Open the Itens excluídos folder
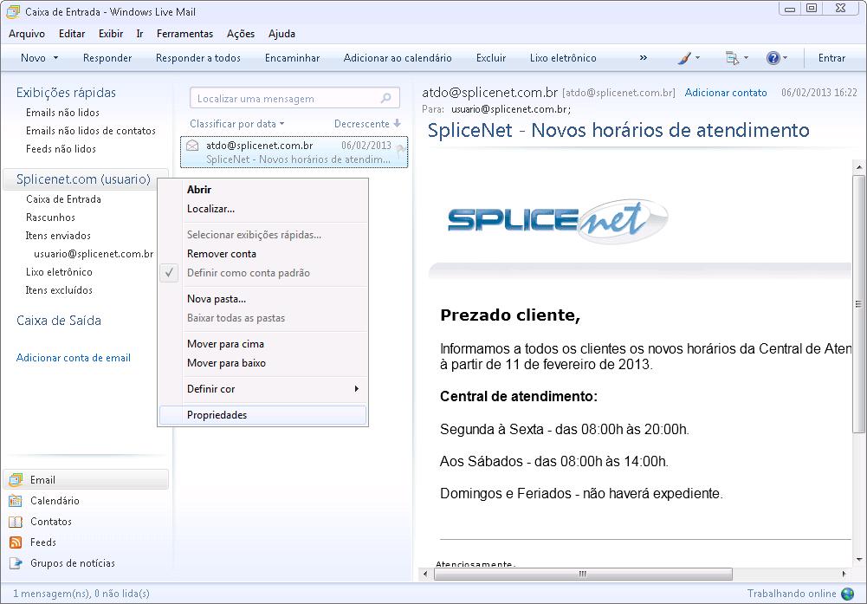The height and width of the screenshot is (604, 867). [x=59, y=290]
